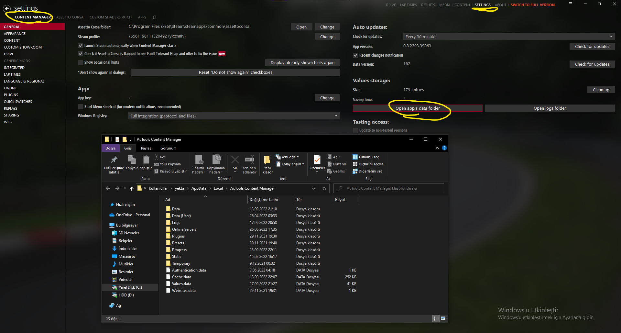Screen dimensions: 621x333
Task: Toggle Launch Steam automatically checkbox
Action: (x=81, y=46)
